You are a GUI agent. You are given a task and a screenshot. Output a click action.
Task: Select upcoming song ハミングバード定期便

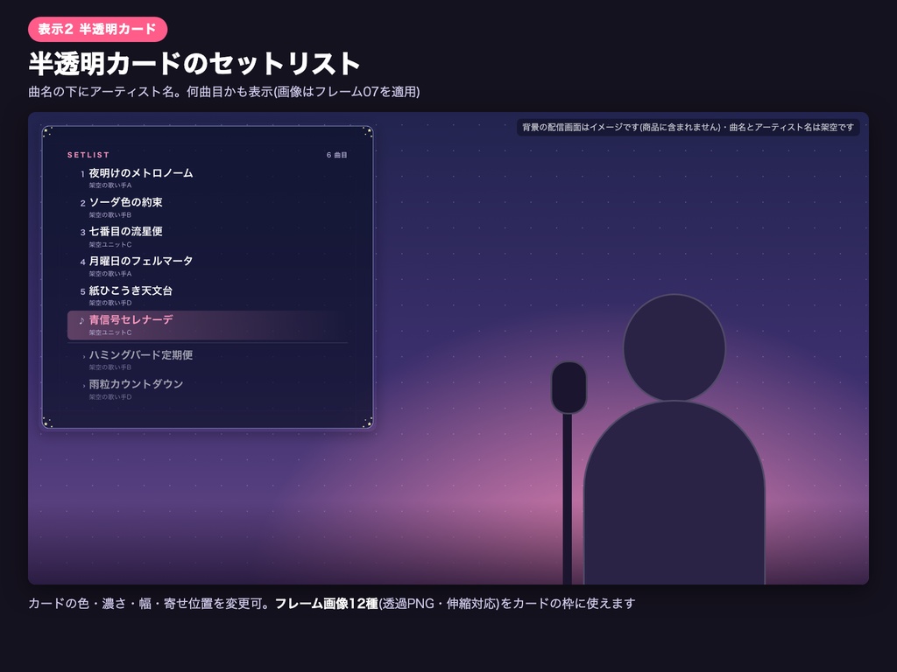tap(141, 355)
